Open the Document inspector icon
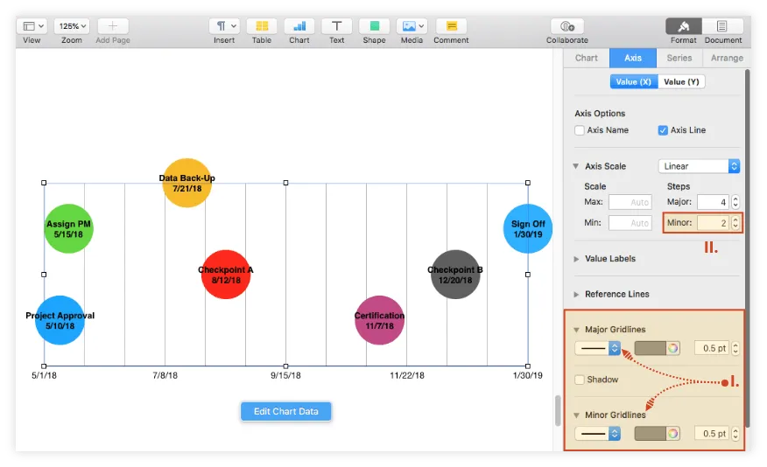767x467 pixels. coord(723,26)
